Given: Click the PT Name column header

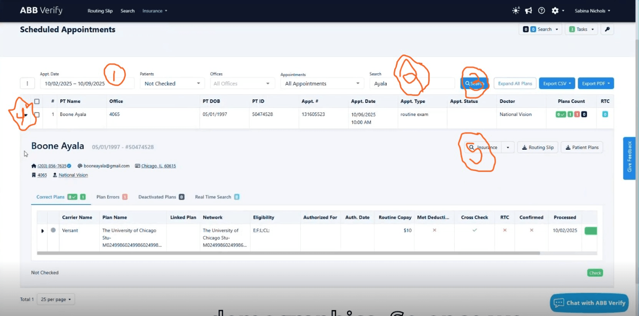Looking at the screenshot, I should 70,102.
